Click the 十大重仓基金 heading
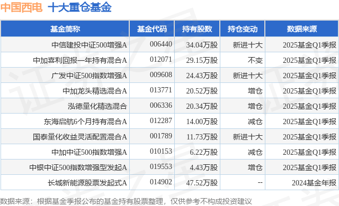Screen dimensions: 339x206 (79, 7)
